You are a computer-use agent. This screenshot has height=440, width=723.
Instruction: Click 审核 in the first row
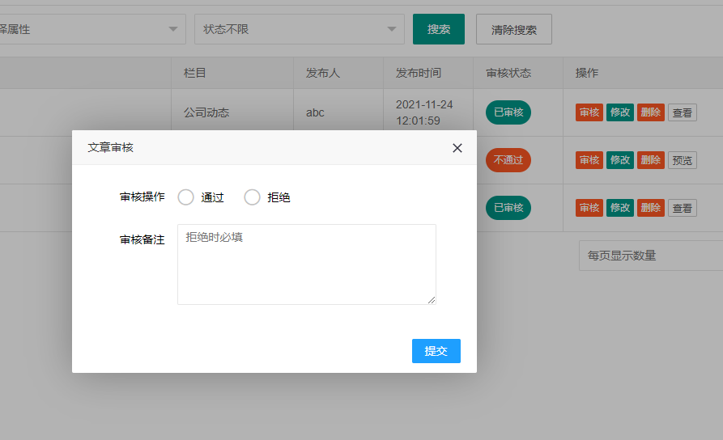click(589, 112)
